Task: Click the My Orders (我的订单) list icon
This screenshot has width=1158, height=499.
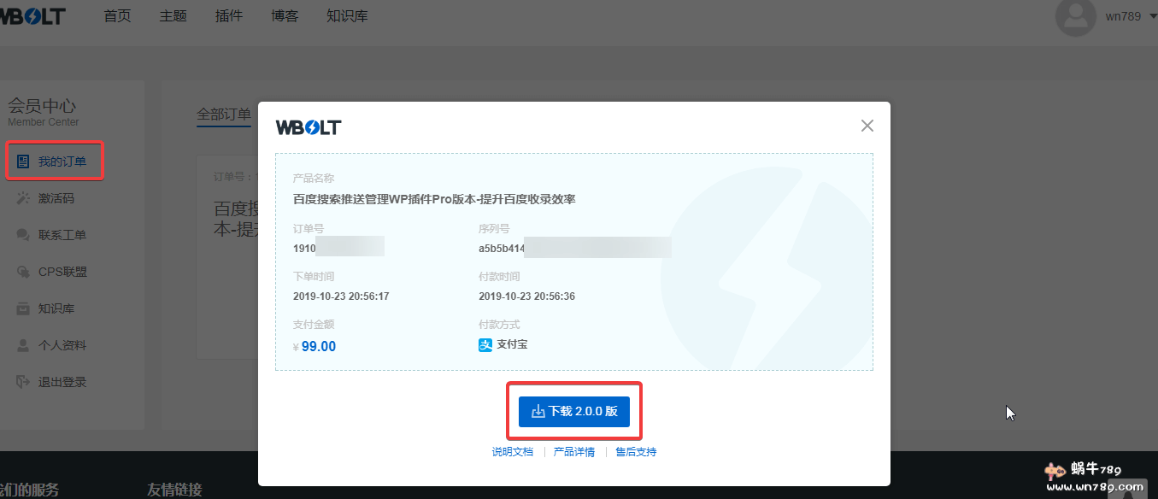Action: (23, 161)
